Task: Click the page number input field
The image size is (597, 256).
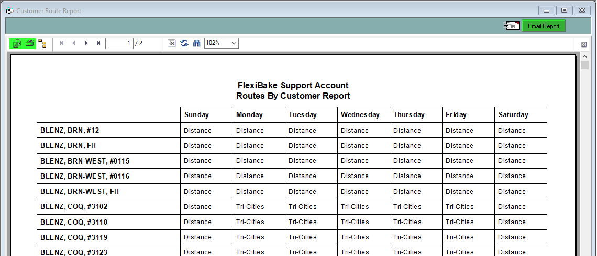Action: [x=119, y=43]
